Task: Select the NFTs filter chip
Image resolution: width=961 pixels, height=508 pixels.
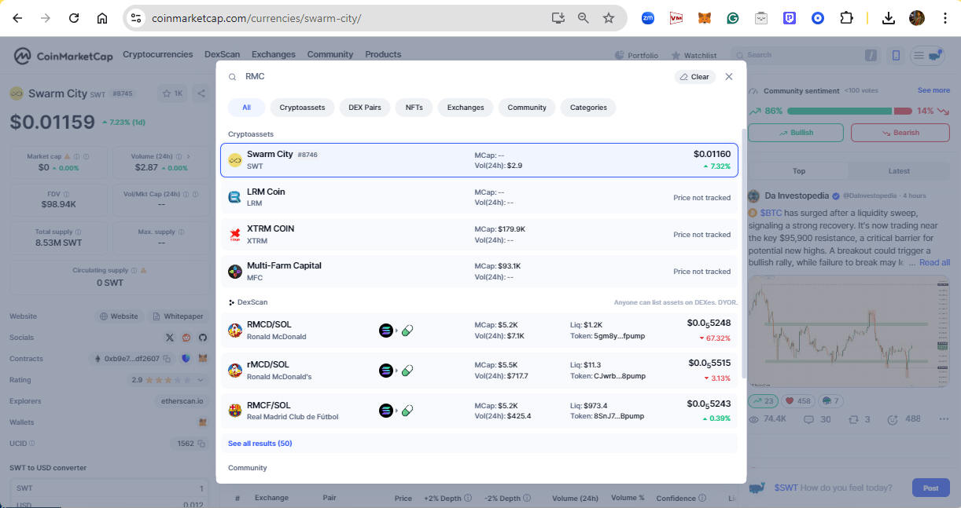Action: (x=414, y=108)
